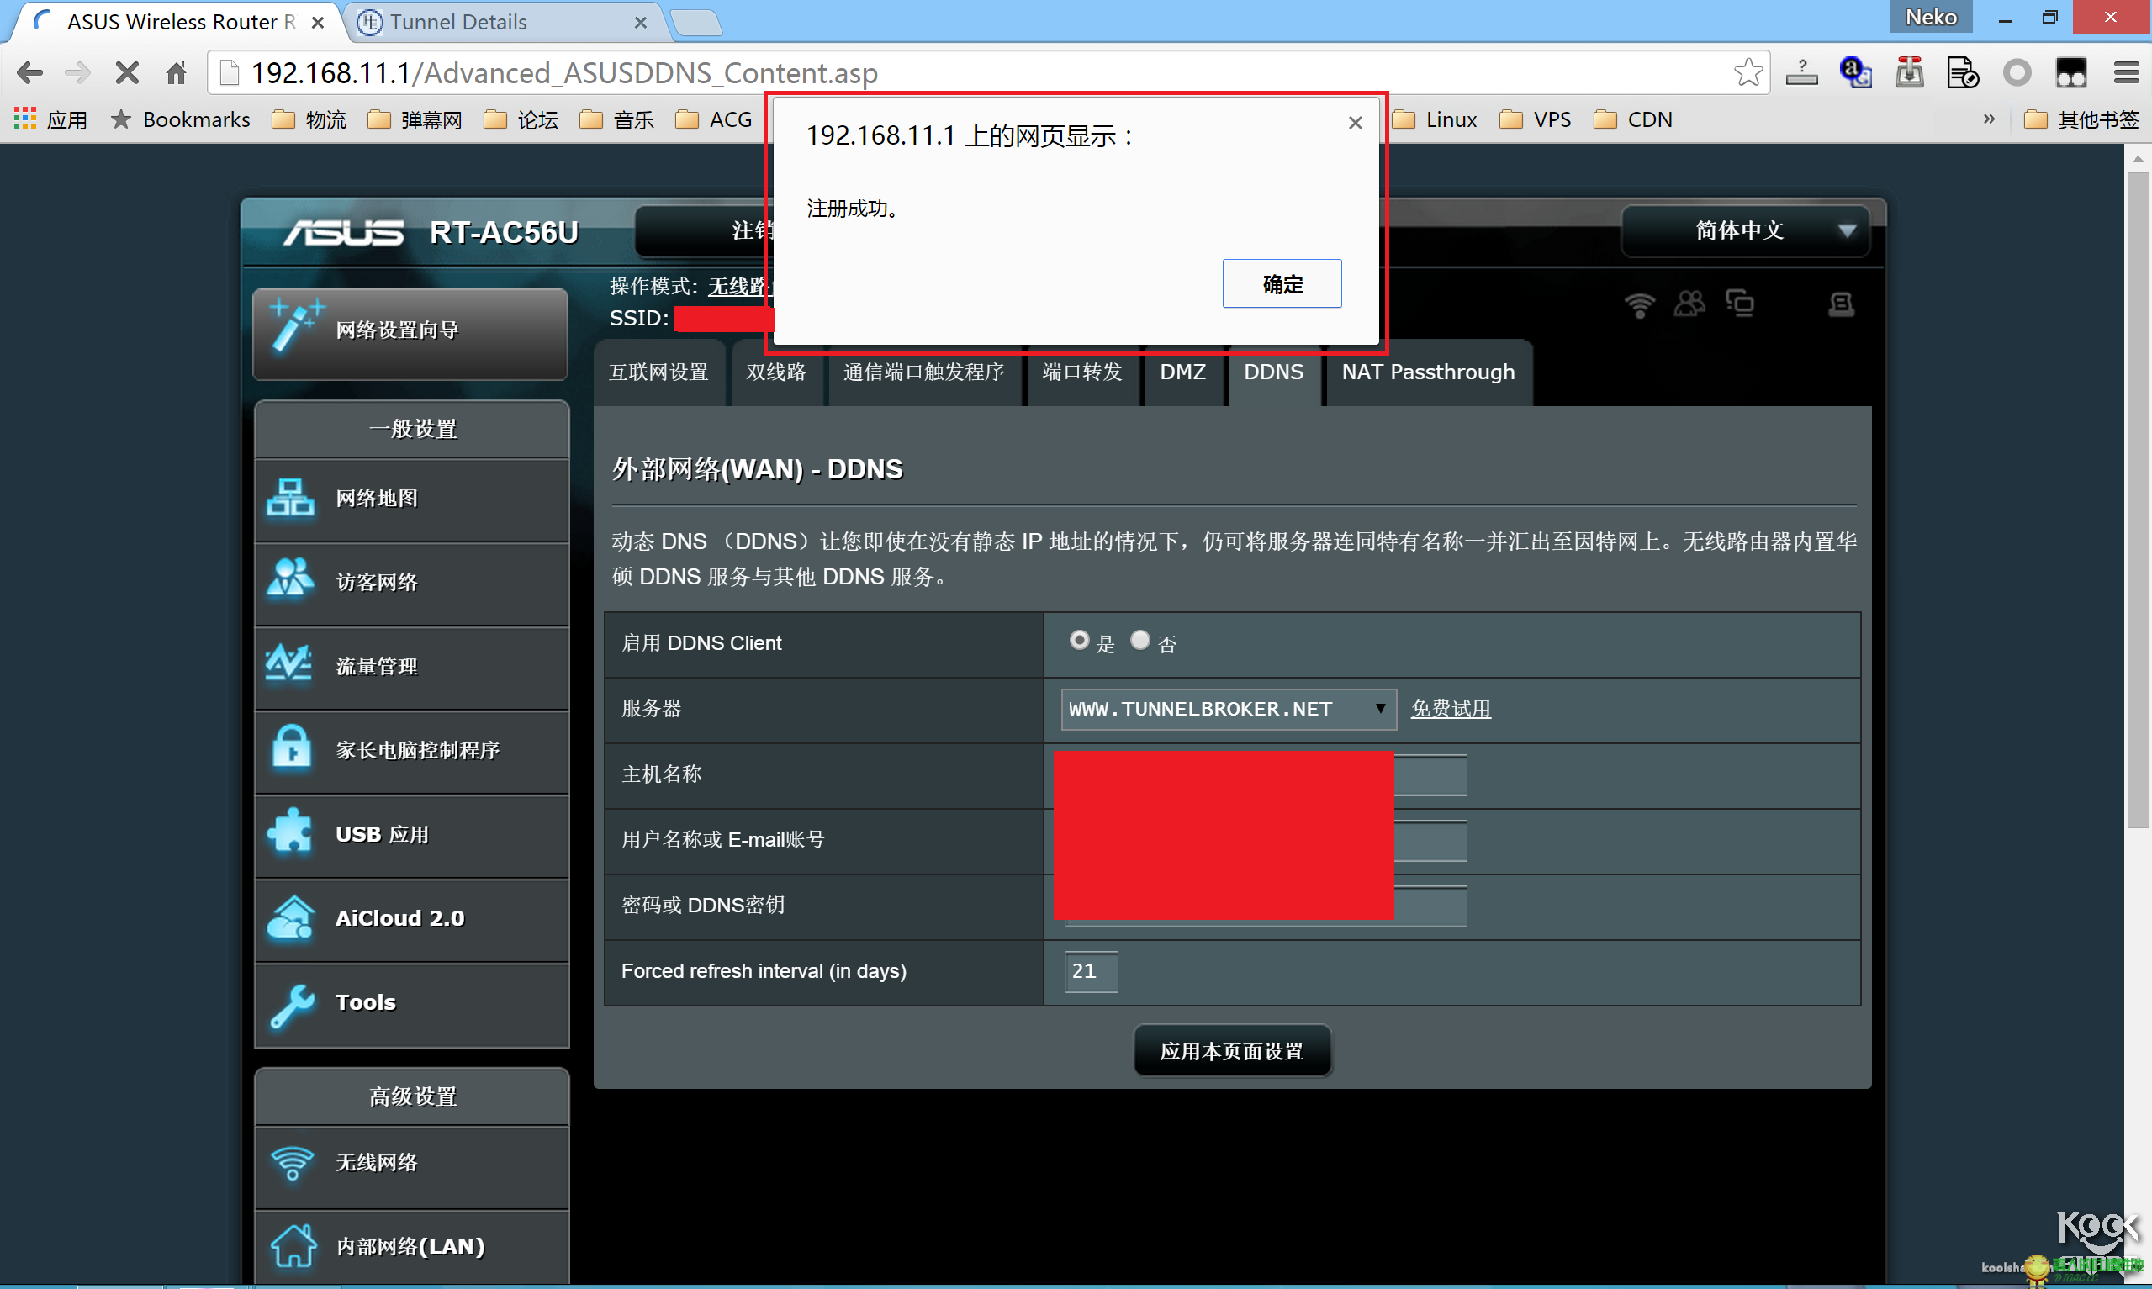The width and height of the screenshot is (2152, 1289).
Task: Open 网络设置向导 setup wizard
Action: pyautogui.click(x=410, y=333)
